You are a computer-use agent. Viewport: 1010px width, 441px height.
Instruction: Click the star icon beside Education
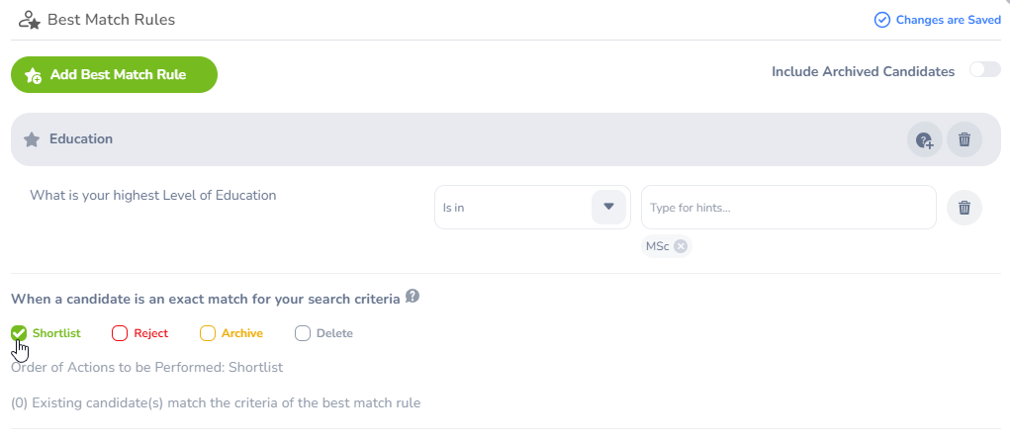[x=31, y=139]
